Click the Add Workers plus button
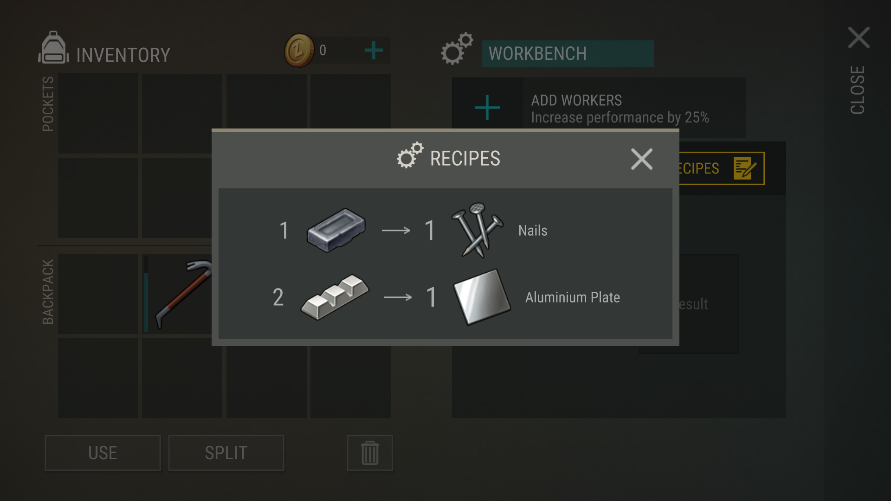 [x=487, y=108]
